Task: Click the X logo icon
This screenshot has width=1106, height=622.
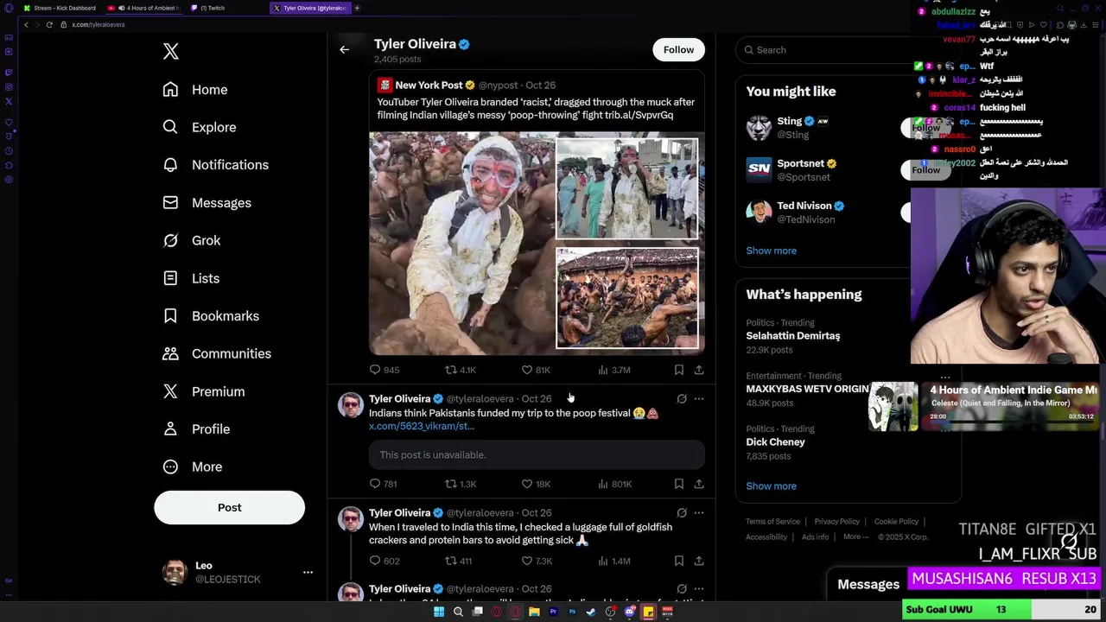Action: pos(171,52)
